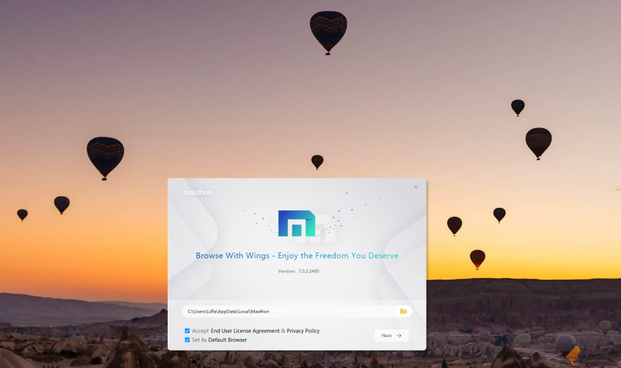Viewport: 621px width, 368px height.
Task: Uncheck the Accept license agreement checkbox
Action: 188,331
